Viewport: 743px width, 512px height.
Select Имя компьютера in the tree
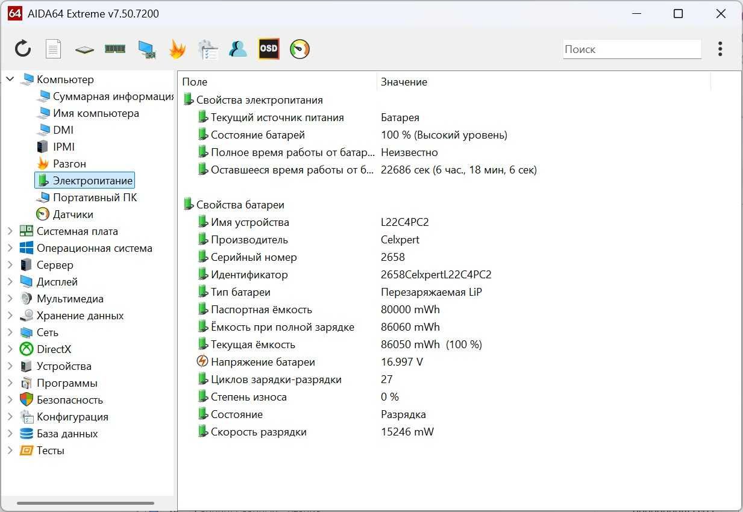tap(96, 113)
